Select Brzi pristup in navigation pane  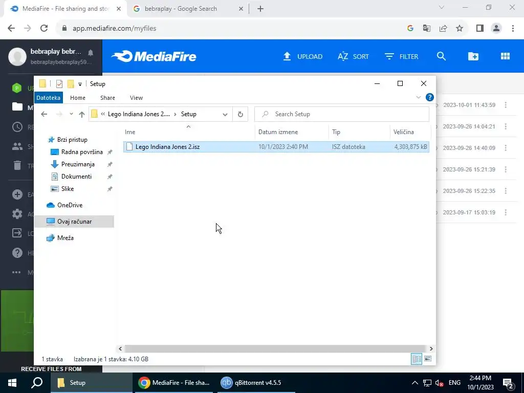coord(72,140)
